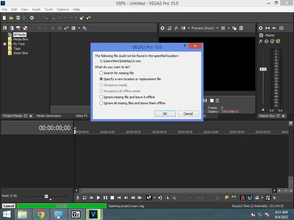
Task: Click the Pause button in transport bar
Action: [x=105, y=198]
